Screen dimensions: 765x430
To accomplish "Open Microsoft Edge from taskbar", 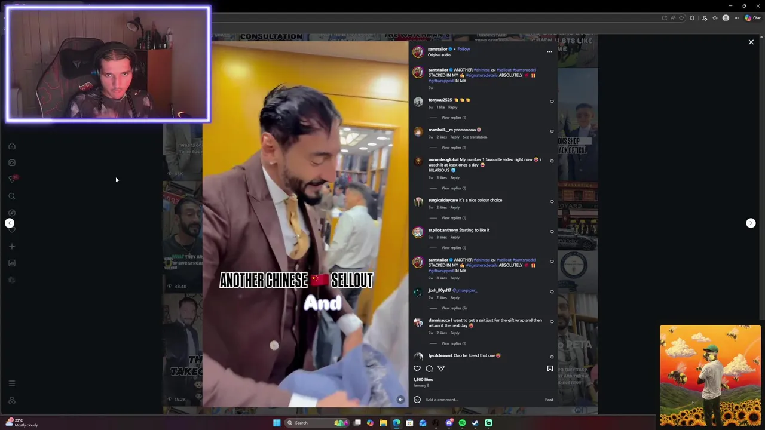I will pos(396,423).
